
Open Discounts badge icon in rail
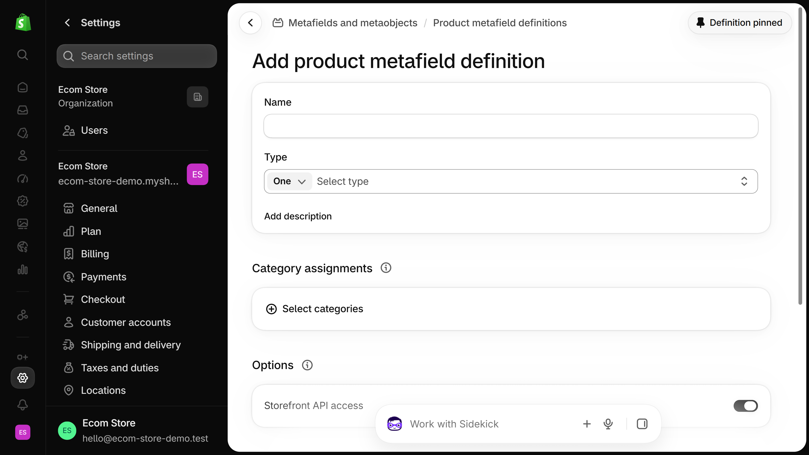(23, 201)
